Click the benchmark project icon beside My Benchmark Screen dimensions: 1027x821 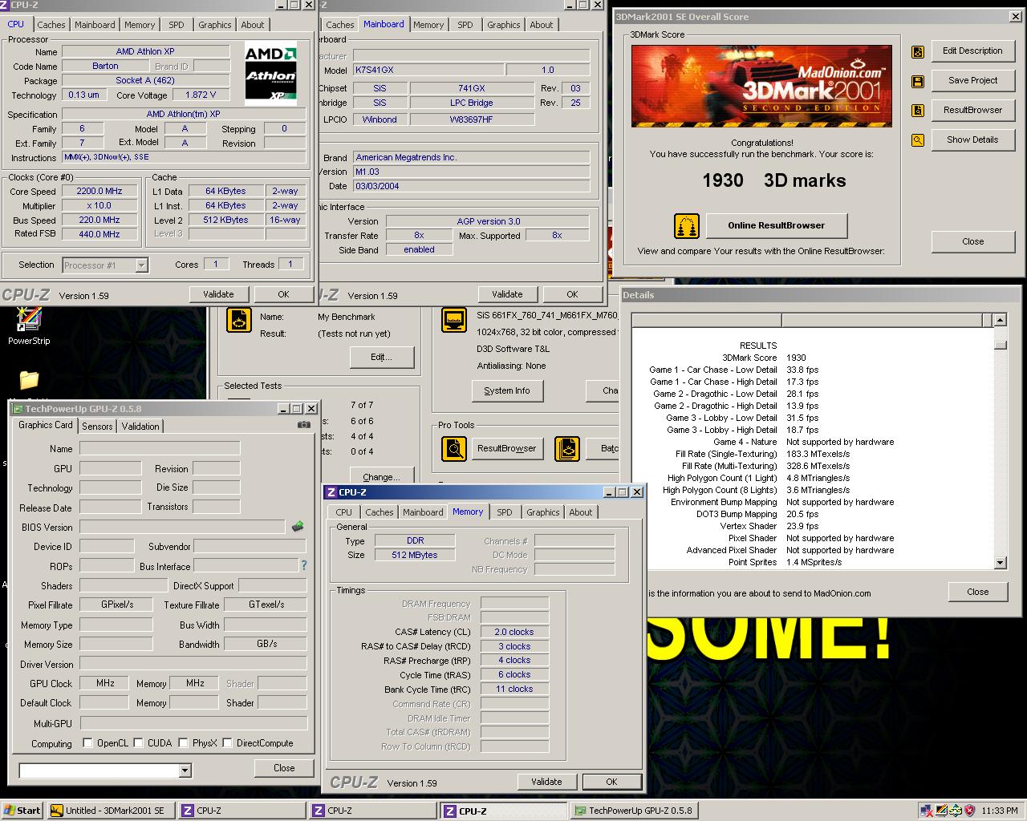(238, 320)
